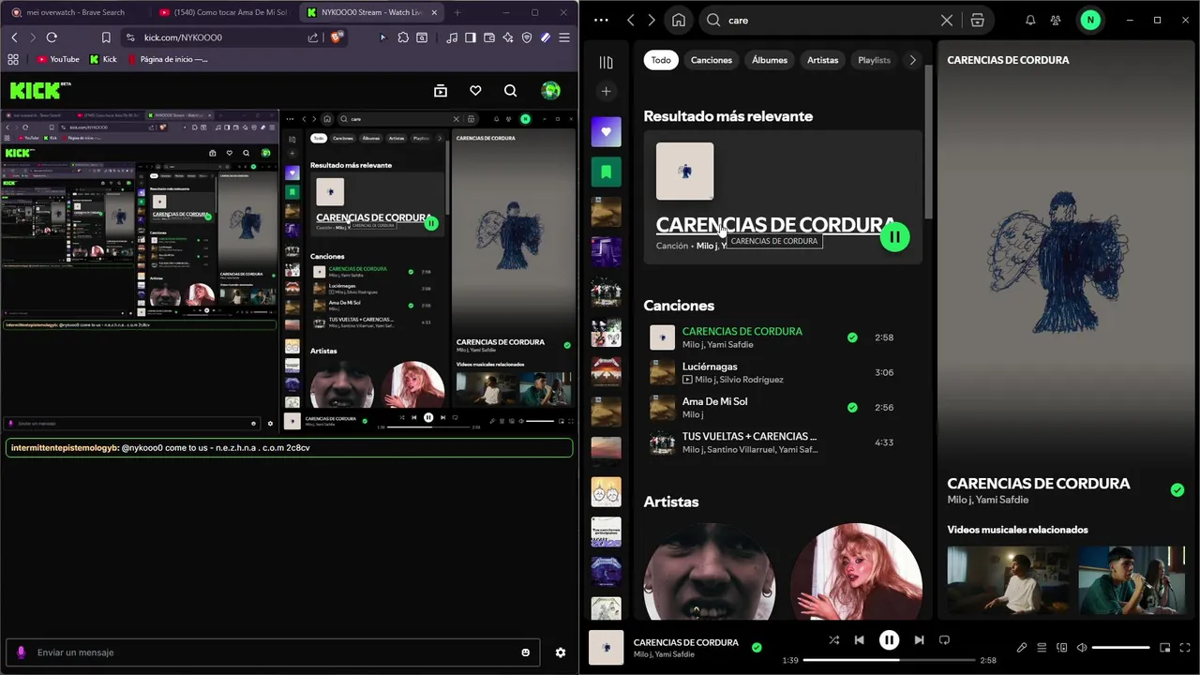Toggle saved checkmark for CARENCIAS DE CORDURA row
Image resolution: width=1200 pixels, height=675 pixels.
852,337
